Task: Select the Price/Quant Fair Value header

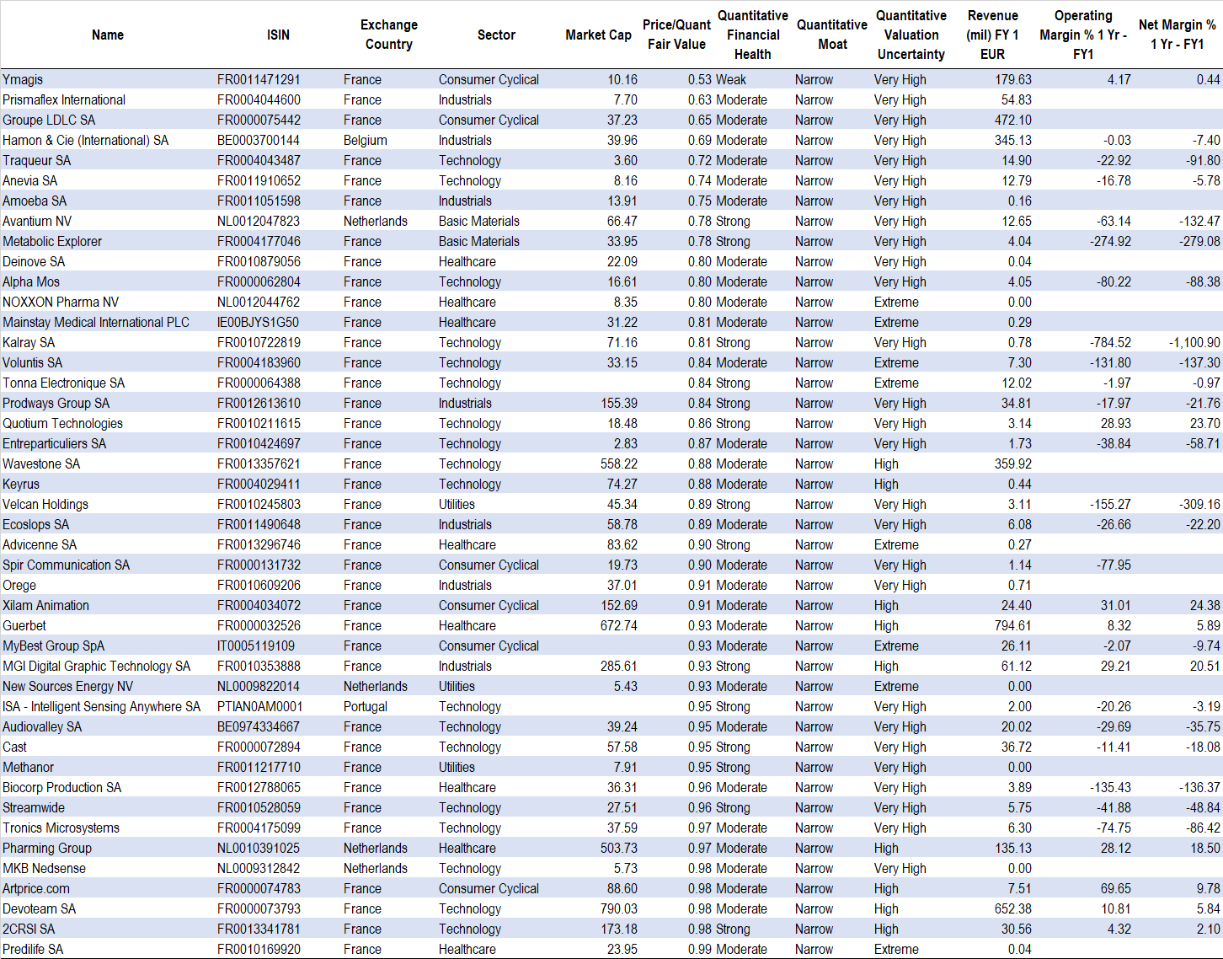Action: tap(676, 35)
